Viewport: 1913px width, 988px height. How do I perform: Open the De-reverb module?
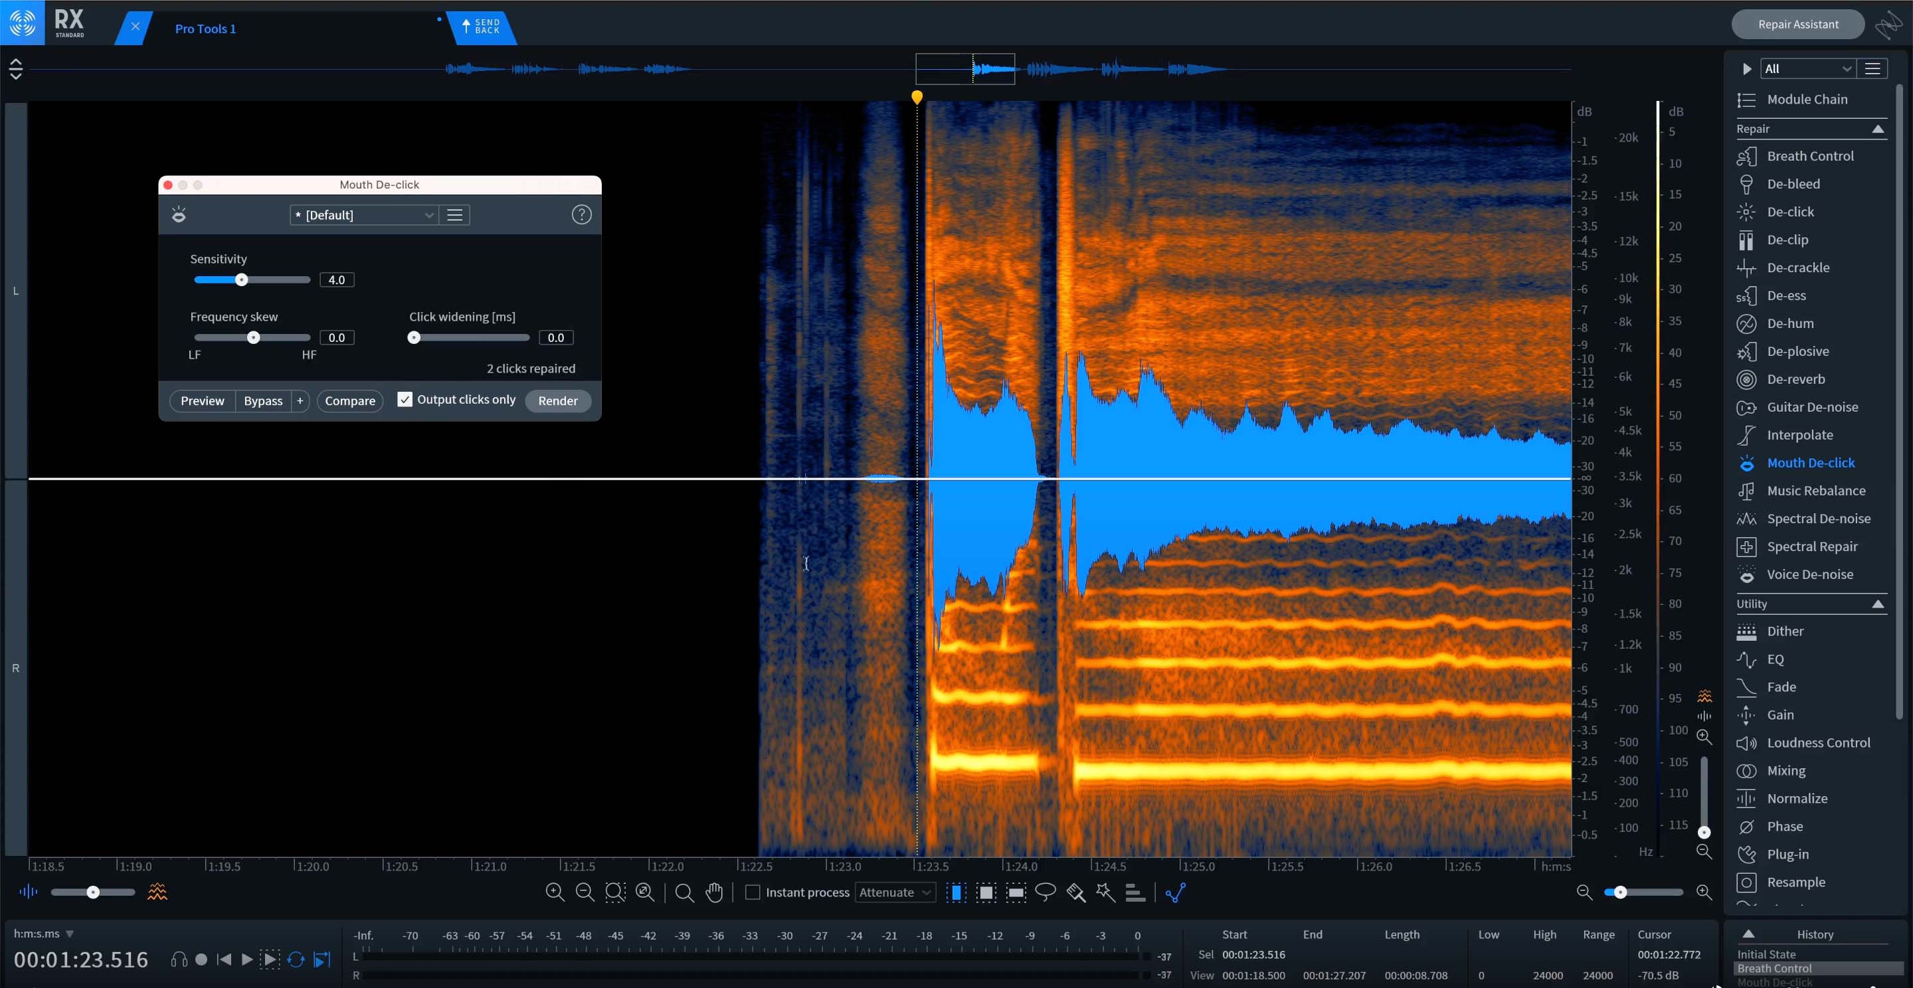click(x=1795, y=379)
